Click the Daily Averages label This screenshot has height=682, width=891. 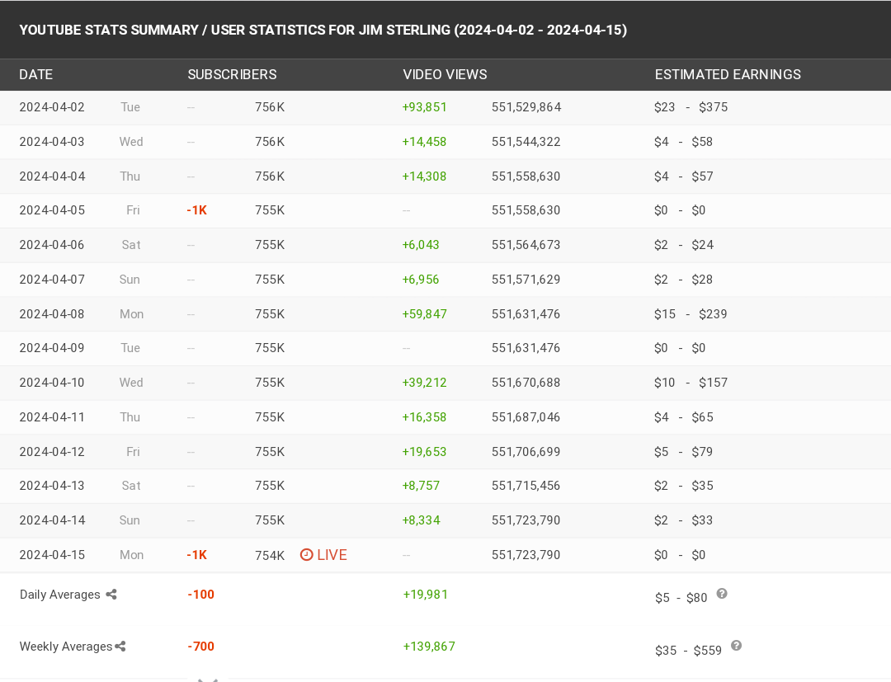(59, 595)
